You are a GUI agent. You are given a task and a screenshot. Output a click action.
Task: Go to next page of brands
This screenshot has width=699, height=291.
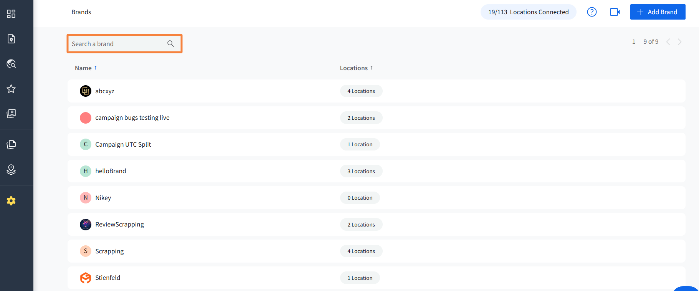click(680, 42)
